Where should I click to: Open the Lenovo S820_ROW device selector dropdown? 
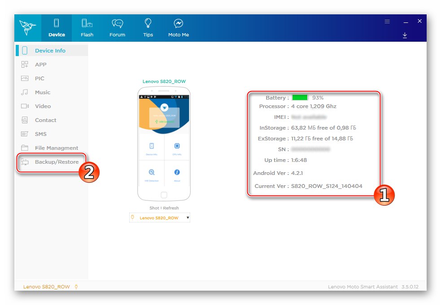click(160, 217)
